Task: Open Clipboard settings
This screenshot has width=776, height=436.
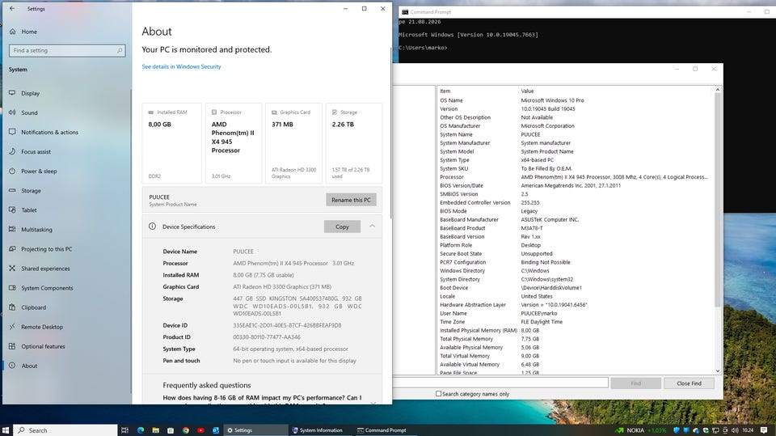Action: pyautogui.click(x=33, y=307)
